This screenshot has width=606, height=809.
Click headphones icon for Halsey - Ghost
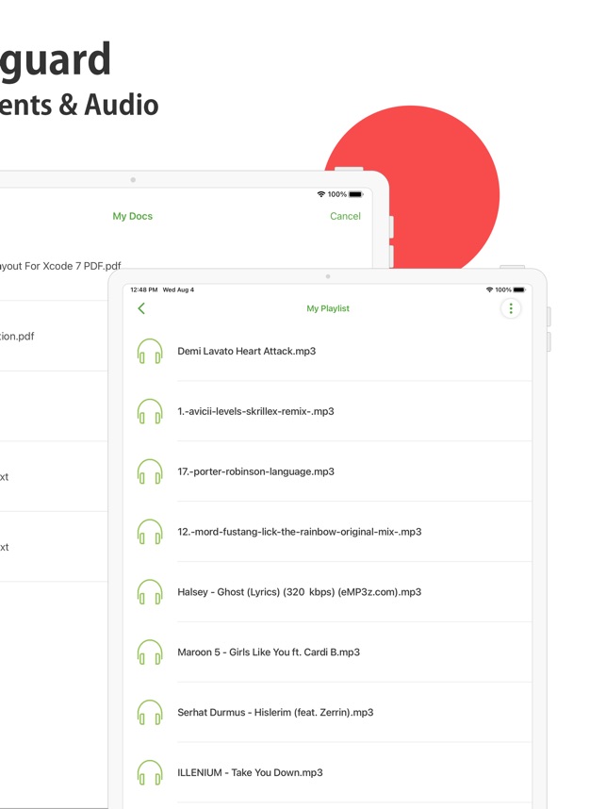tap(150, 592)
